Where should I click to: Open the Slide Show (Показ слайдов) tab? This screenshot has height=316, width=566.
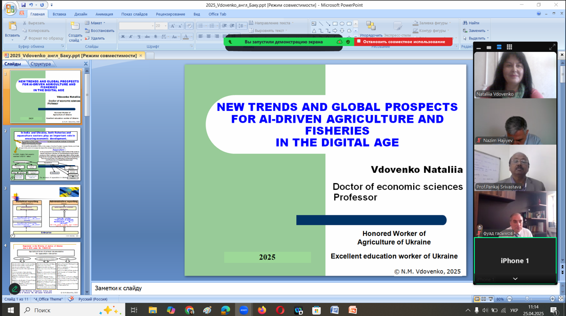134,14
